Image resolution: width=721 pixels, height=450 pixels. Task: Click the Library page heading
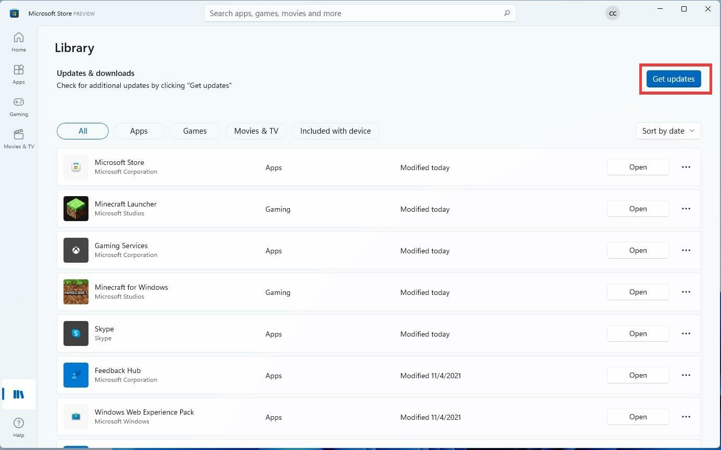[74, 48]
